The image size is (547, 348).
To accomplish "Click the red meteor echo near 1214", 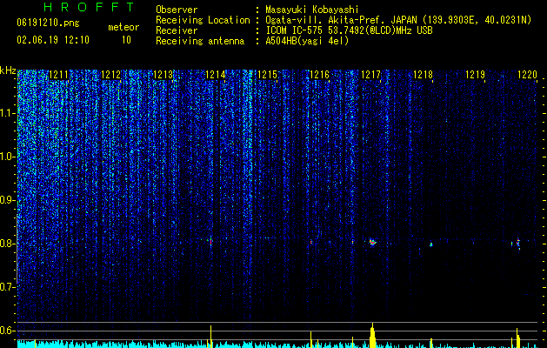I will click(x=210, y=242).
